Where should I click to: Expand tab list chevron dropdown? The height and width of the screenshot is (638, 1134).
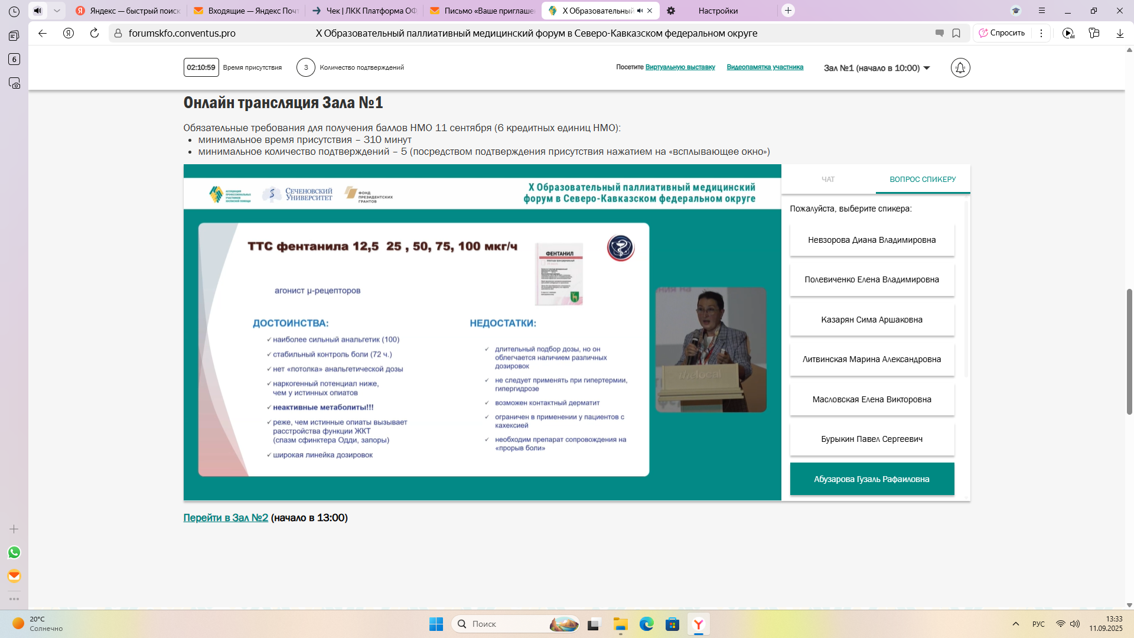(57, 11)
